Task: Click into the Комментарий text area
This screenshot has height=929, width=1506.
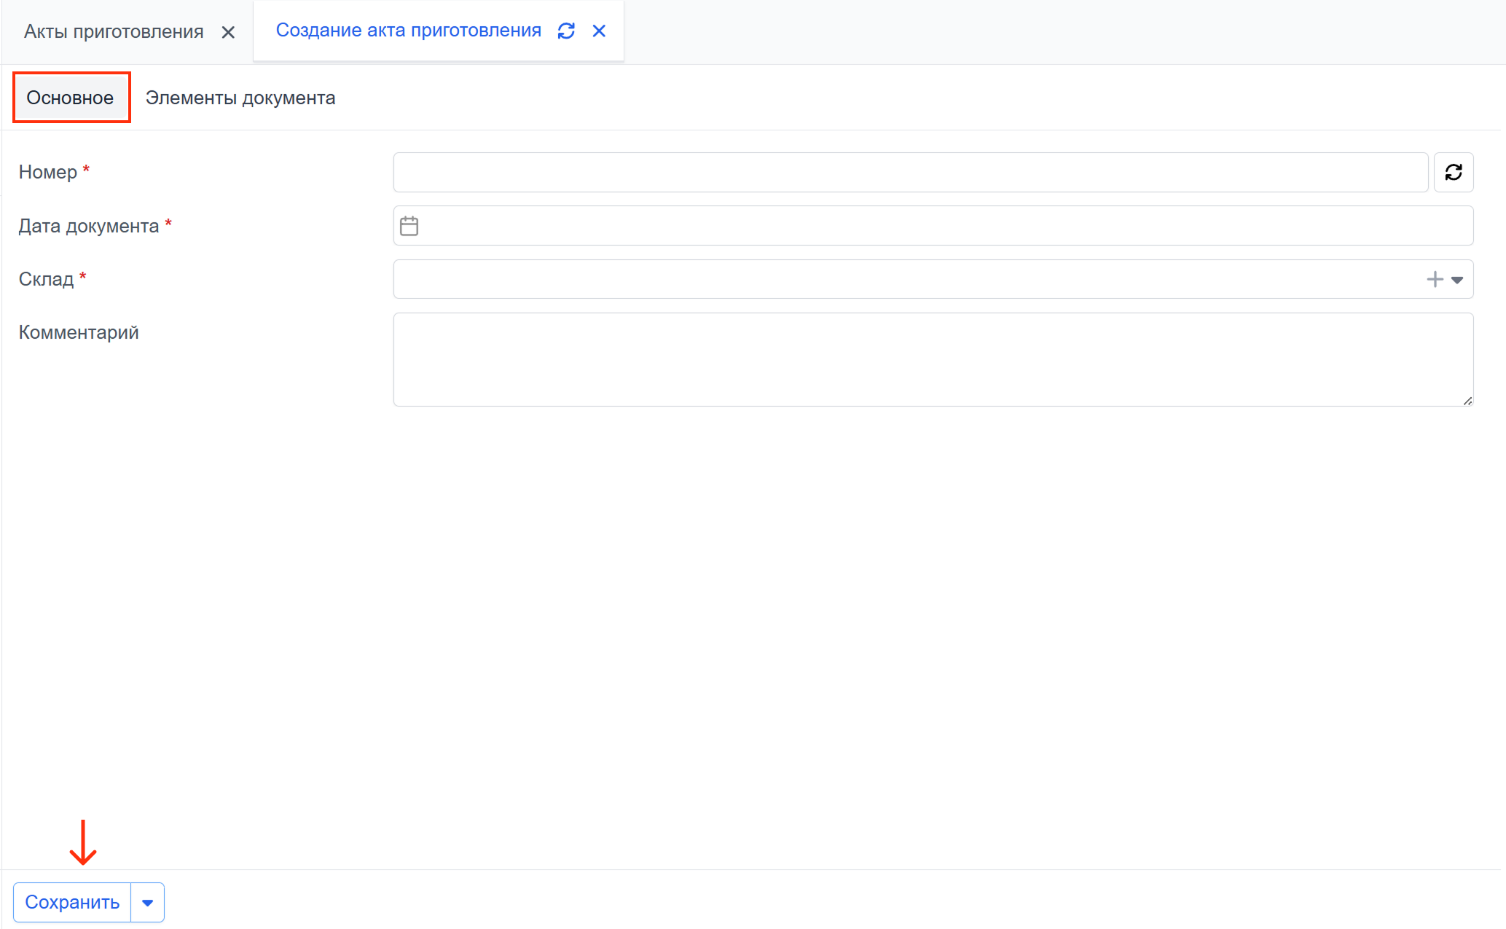Action: click(933, 359)
